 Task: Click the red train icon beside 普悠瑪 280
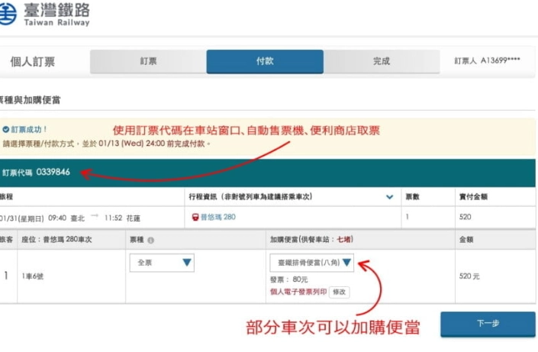pyautogui.click(x=195, y=217)
